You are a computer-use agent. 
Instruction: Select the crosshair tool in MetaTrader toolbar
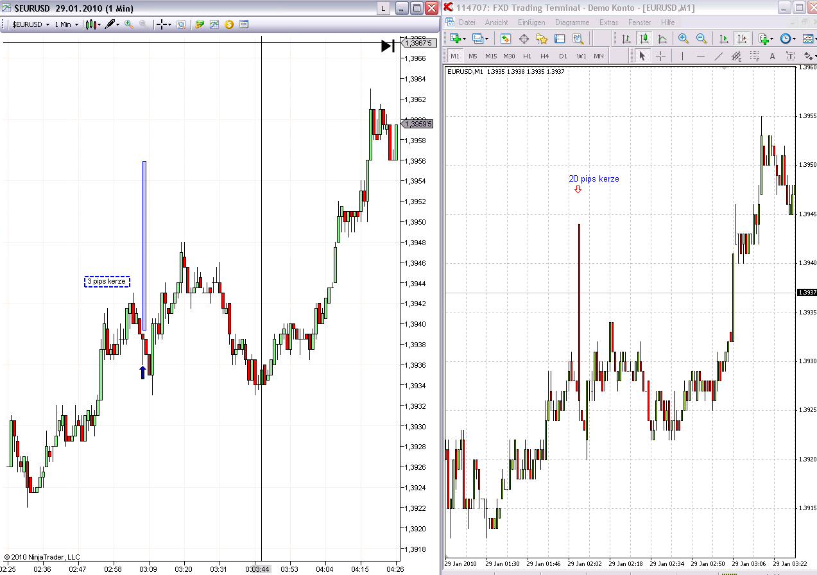660,56
